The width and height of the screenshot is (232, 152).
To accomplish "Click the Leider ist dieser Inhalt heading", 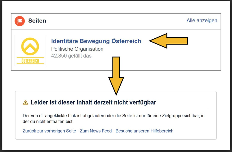I will click(93, 102).
